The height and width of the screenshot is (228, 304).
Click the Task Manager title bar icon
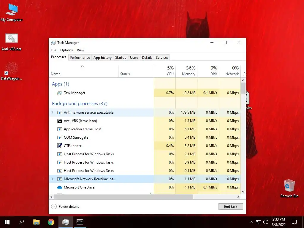pos(53,43)
